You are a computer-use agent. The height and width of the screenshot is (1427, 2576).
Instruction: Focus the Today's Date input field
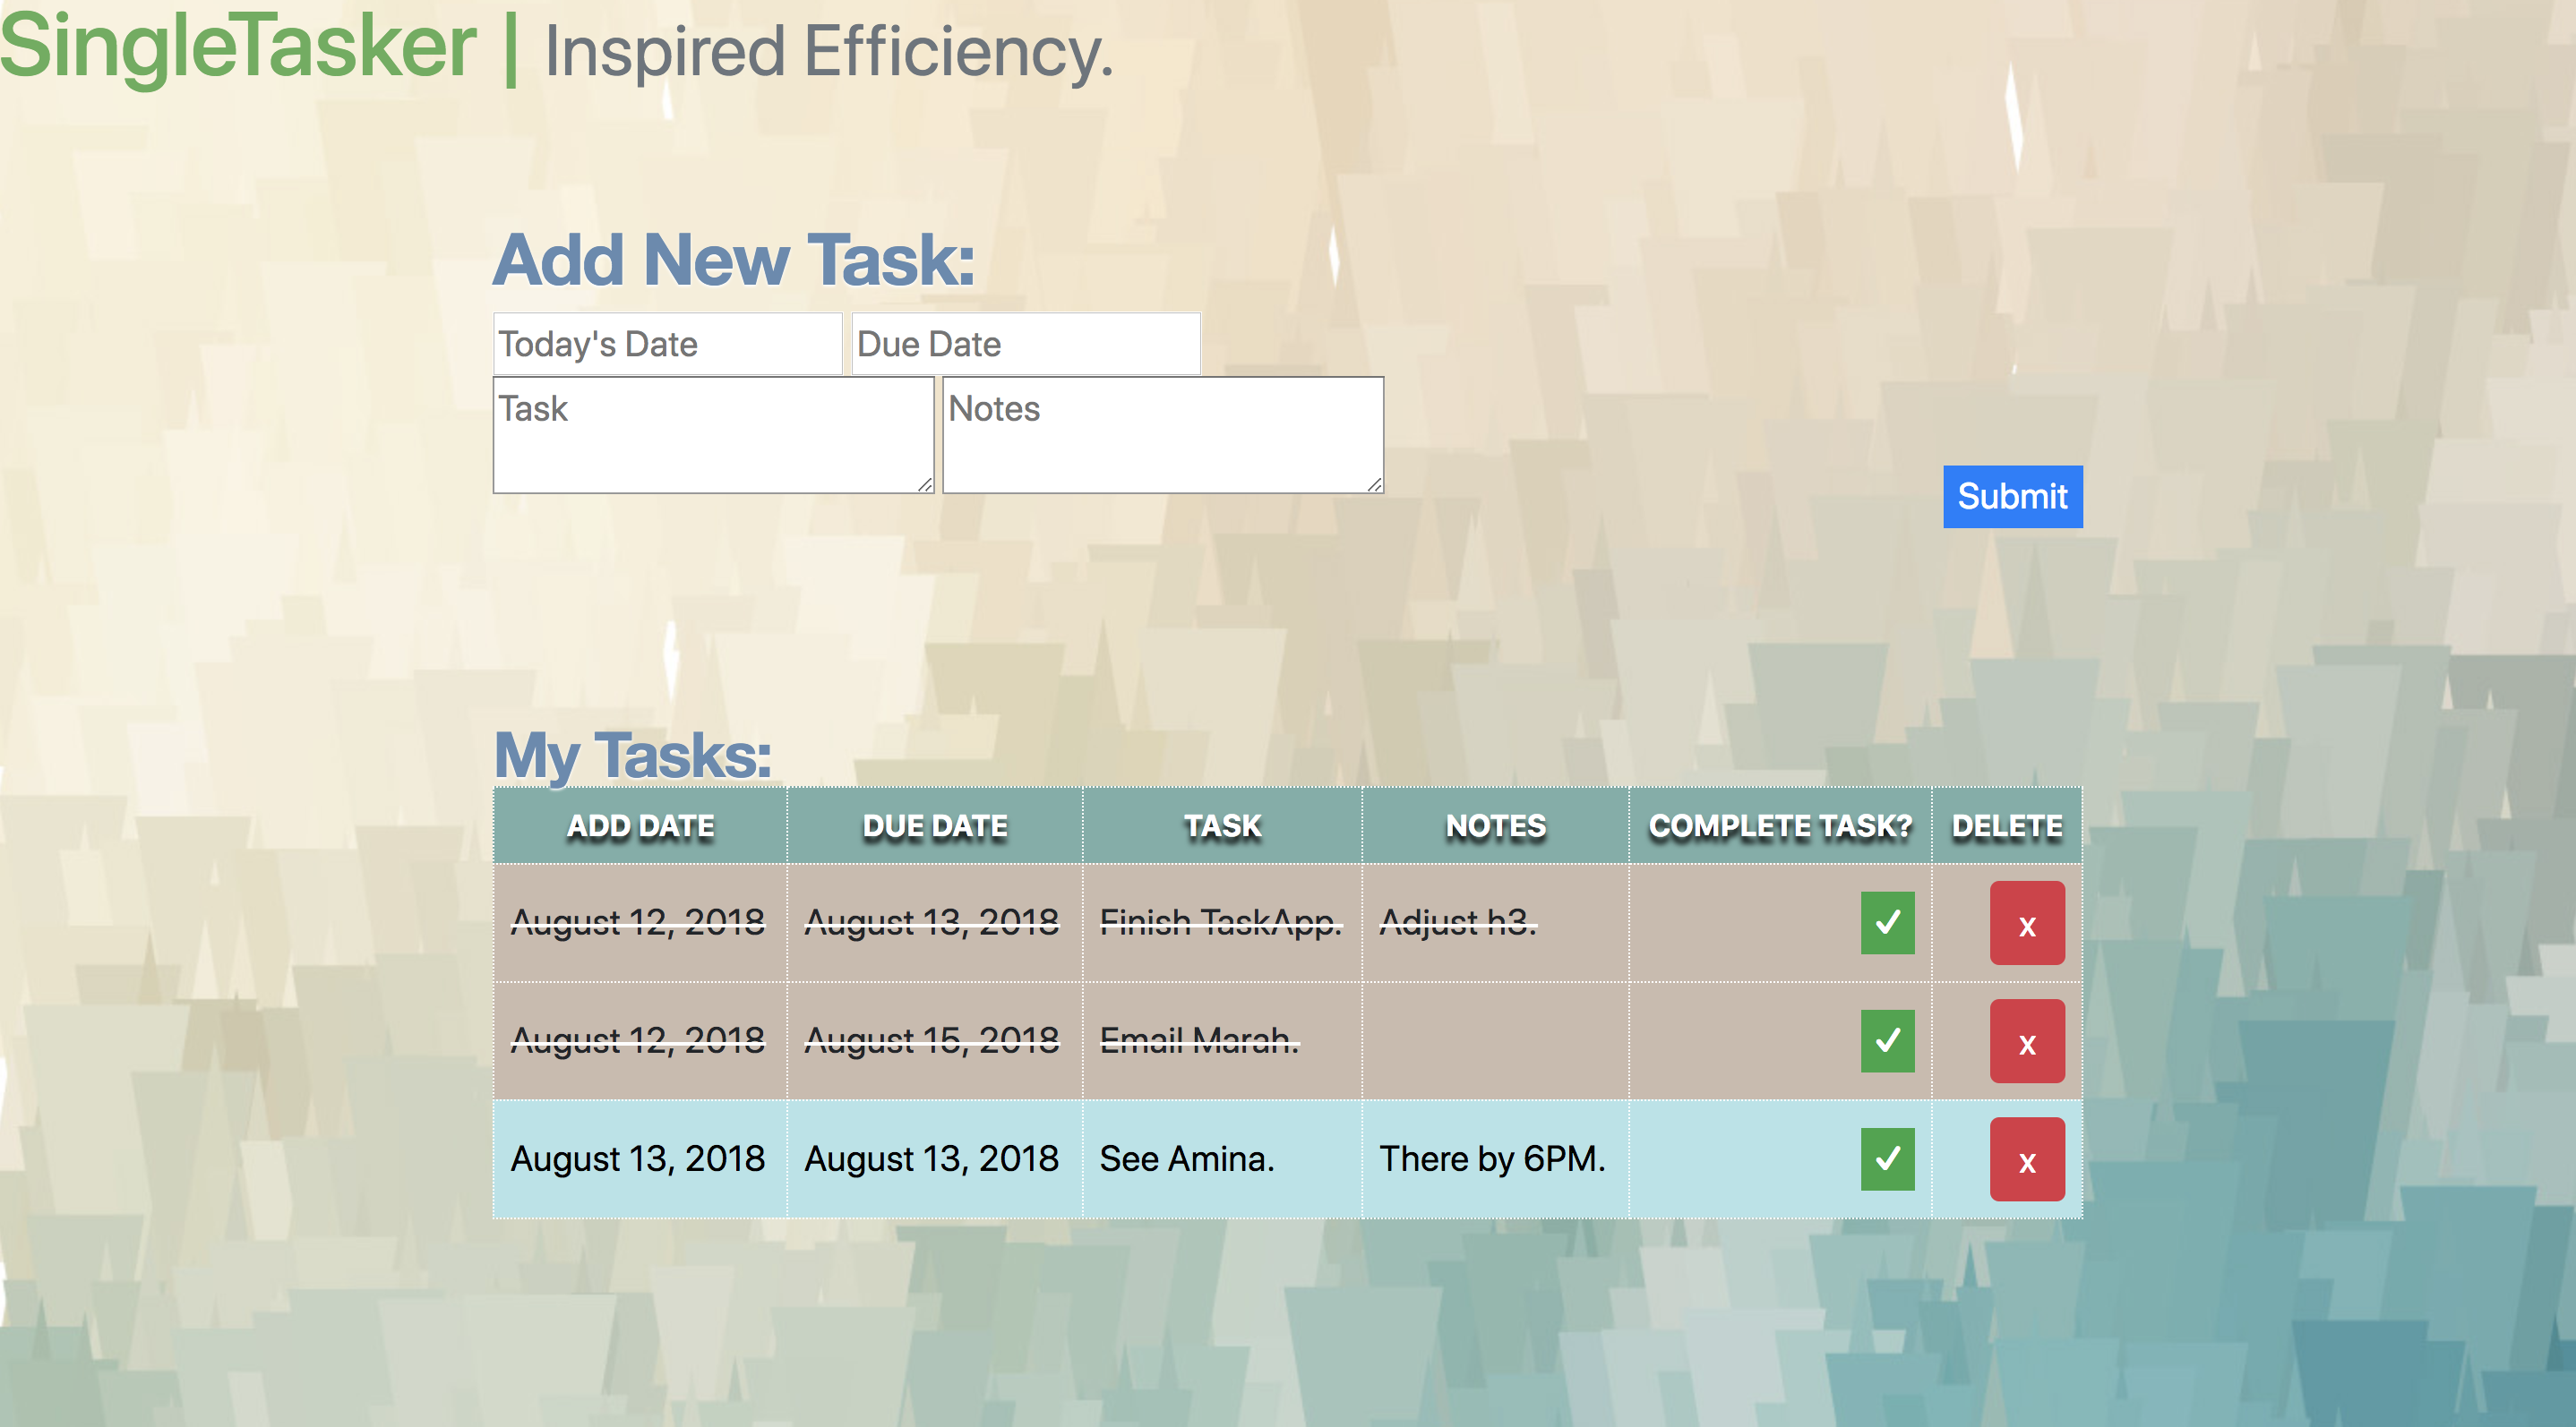tap(667, 344)
